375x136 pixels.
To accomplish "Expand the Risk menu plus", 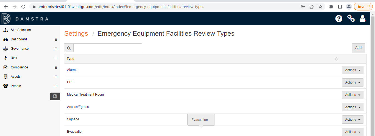I will (56, 58).
